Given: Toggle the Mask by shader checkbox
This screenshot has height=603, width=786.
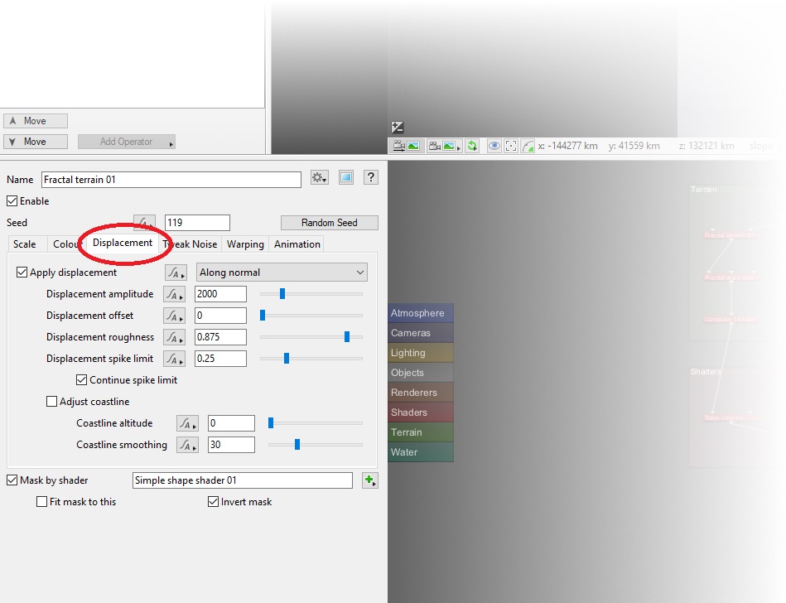Looking at the screenshot, I should [12, 480].
